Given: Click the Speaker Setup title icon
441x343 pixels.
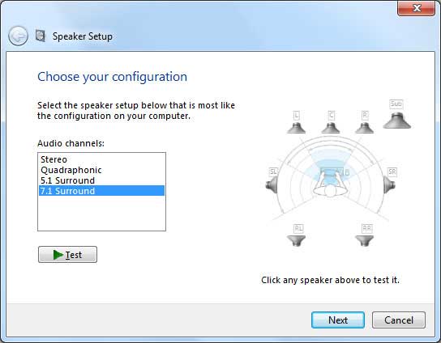Looking at the screenshot, I should pos(41,36).
